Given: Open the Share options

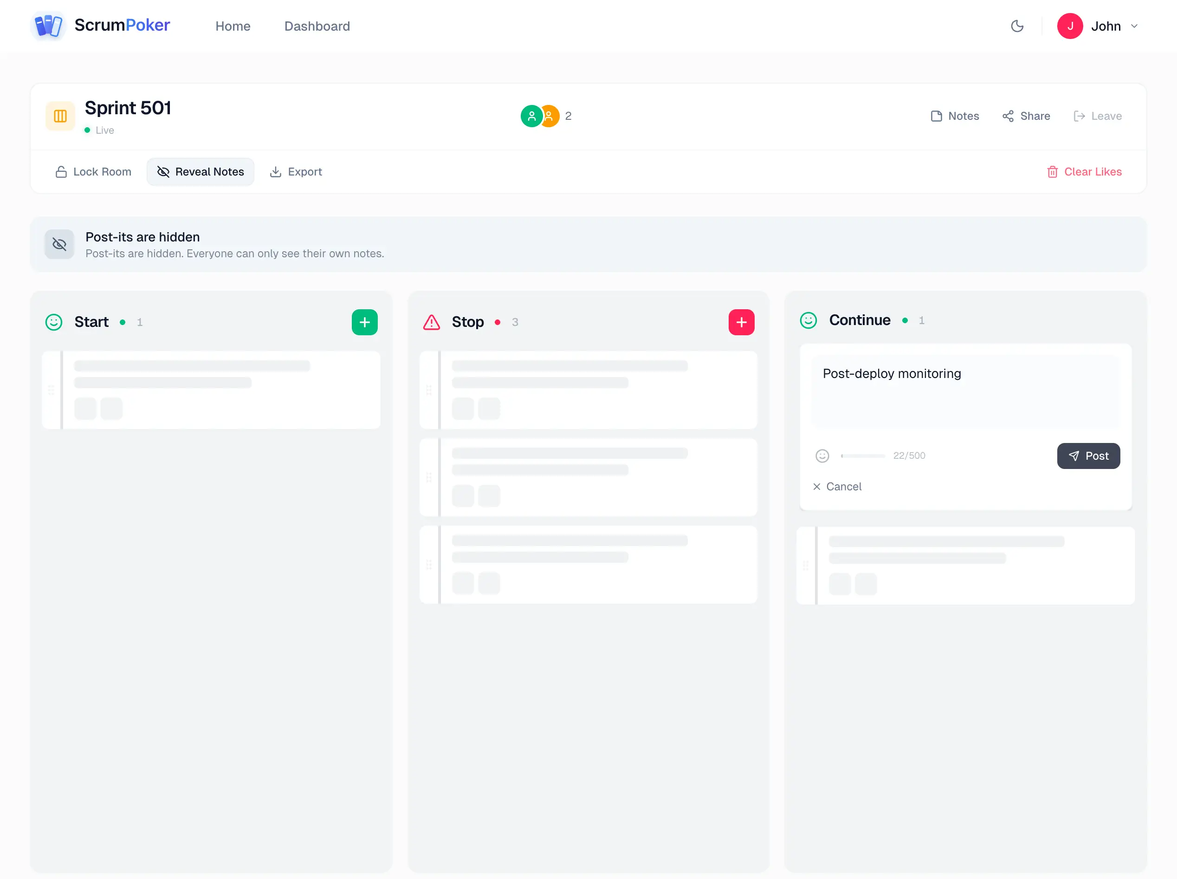Looking at the screenshot, I should [1026, 116].
